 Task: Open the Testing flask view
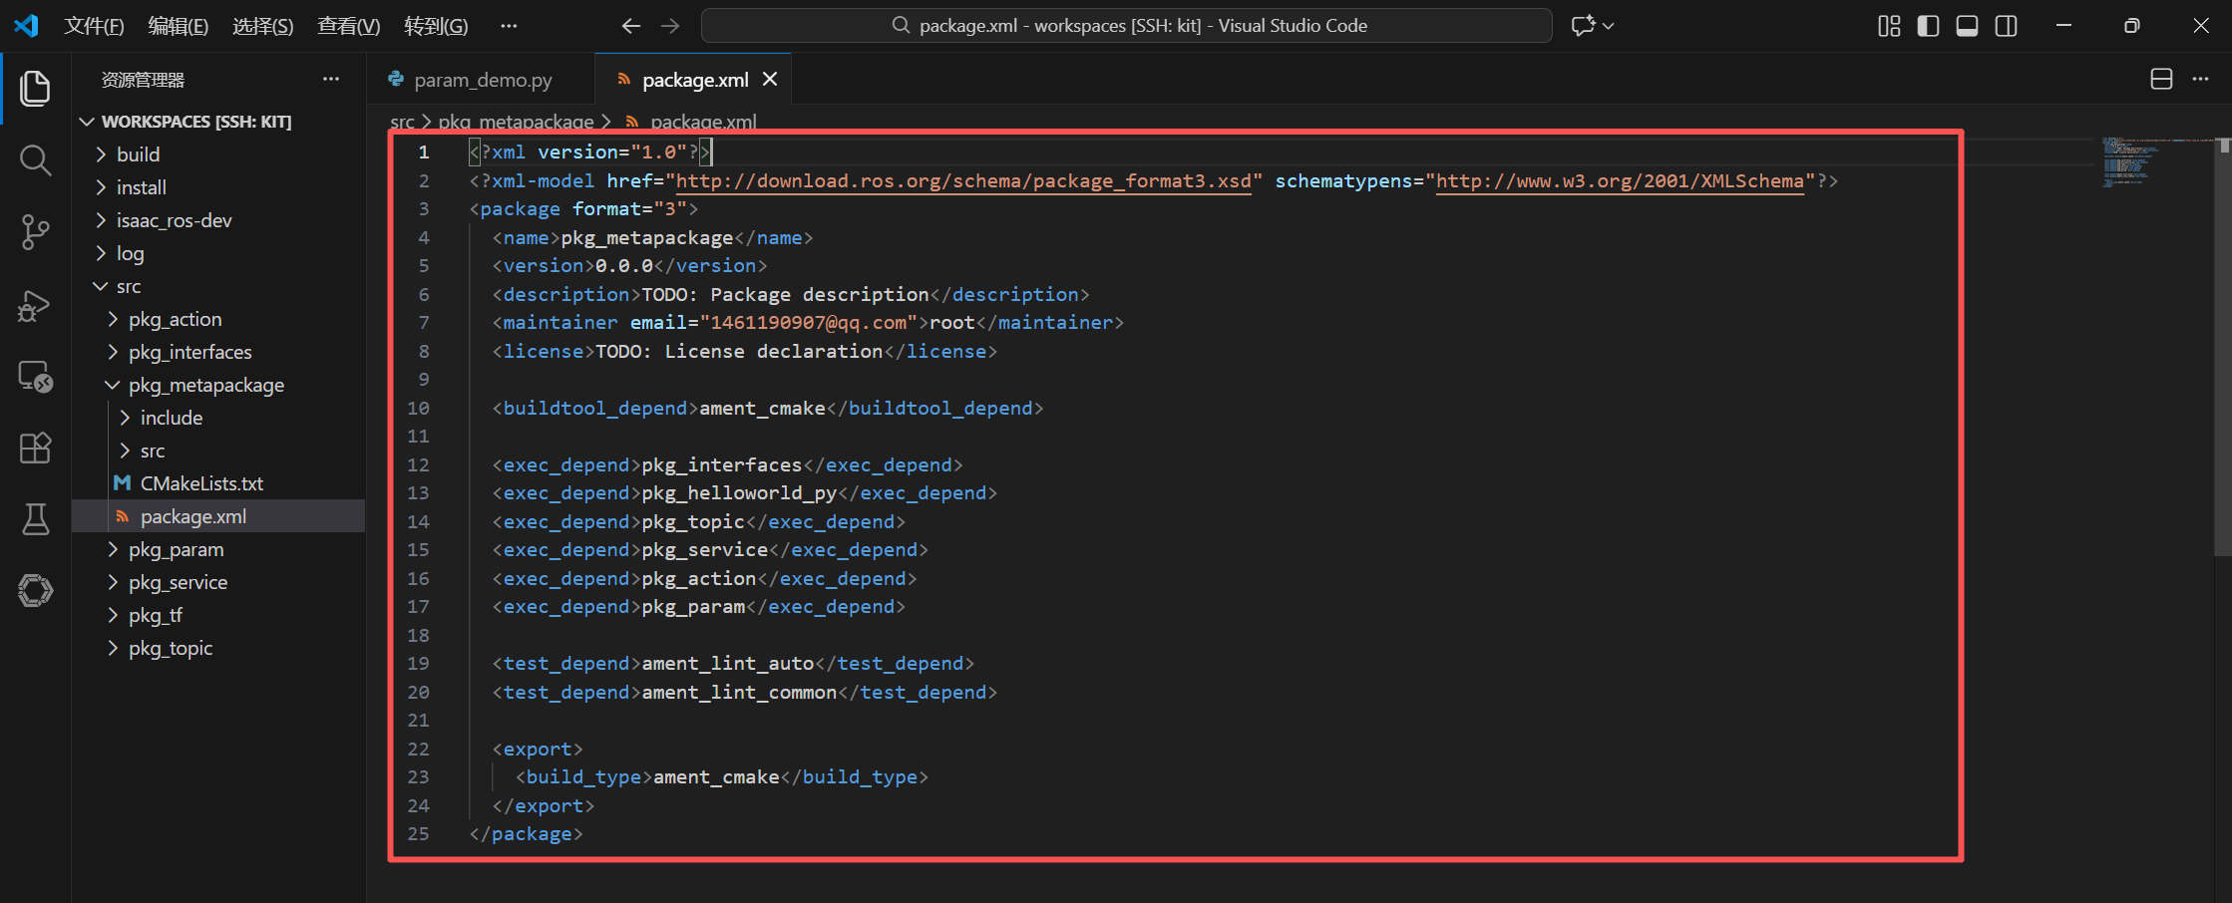click(x=35, y=519)
